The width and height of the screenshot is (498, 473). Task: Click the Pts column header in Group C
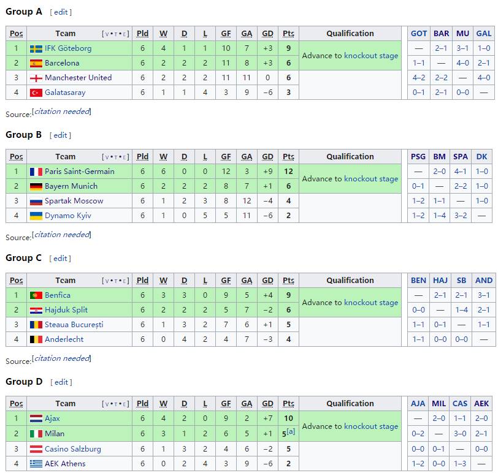(x=288, y=281)
